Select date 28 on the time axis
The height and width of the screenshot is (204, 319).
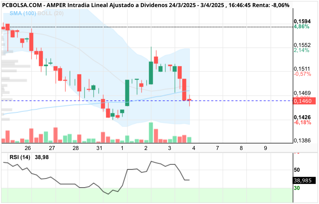[x=76, y=148]
